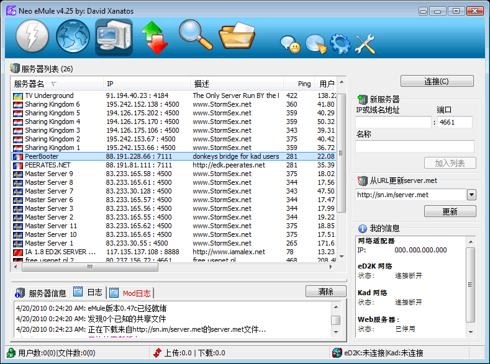Open the Transfers up/down arrows icon
490x364 pixels.
click(155, 37)
